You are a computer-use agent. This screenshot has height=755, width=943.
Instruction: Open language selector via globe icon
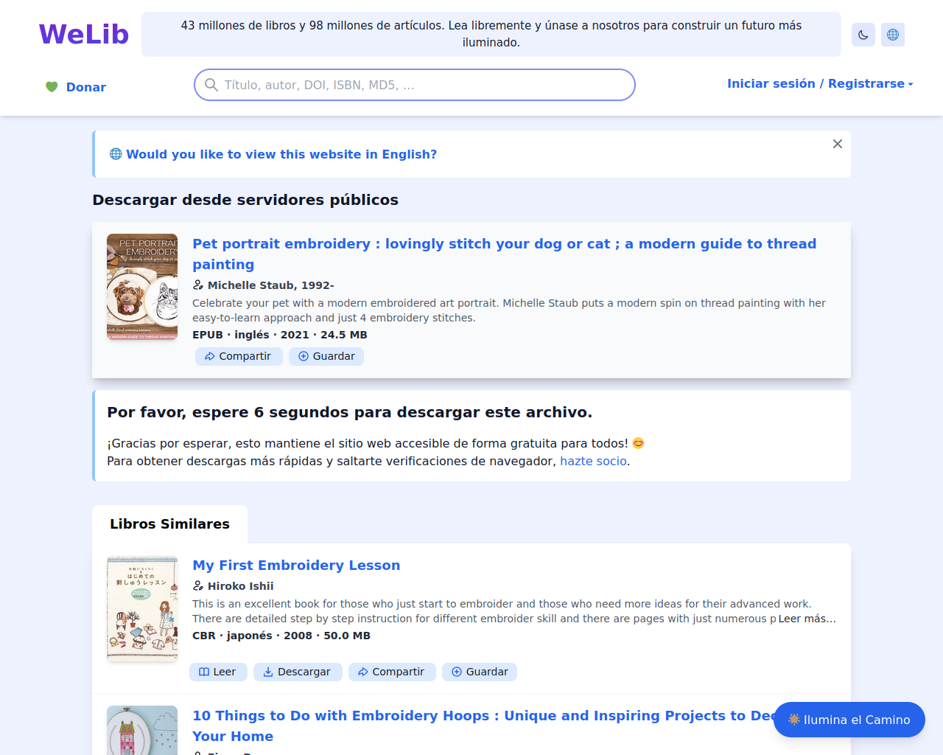click(x=893, y=35)
